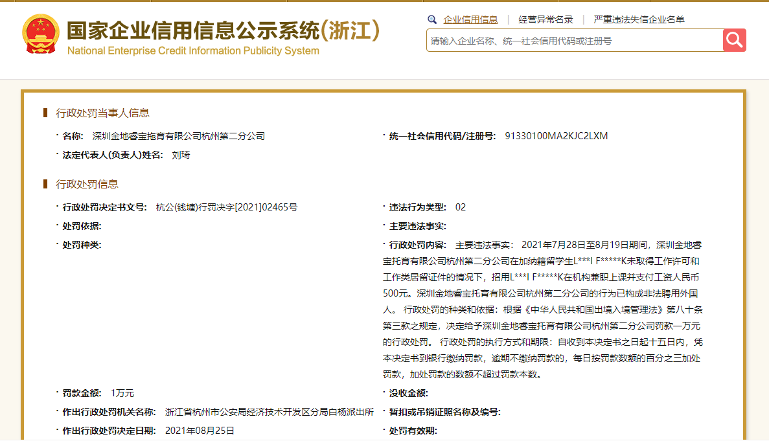
Task: Click company name 深圳金地睿宝拖育有限公司杭州第二分公司
Action: 179,136
